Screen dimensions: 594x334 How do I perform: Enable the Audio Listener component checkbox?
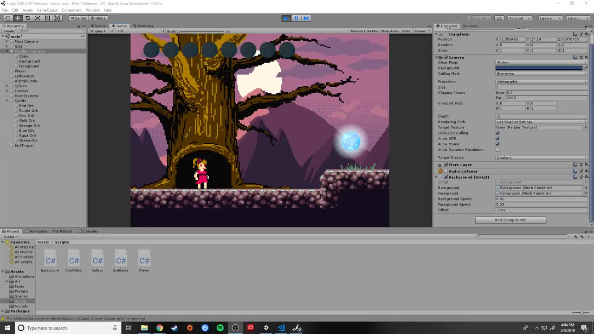[446, 171]
